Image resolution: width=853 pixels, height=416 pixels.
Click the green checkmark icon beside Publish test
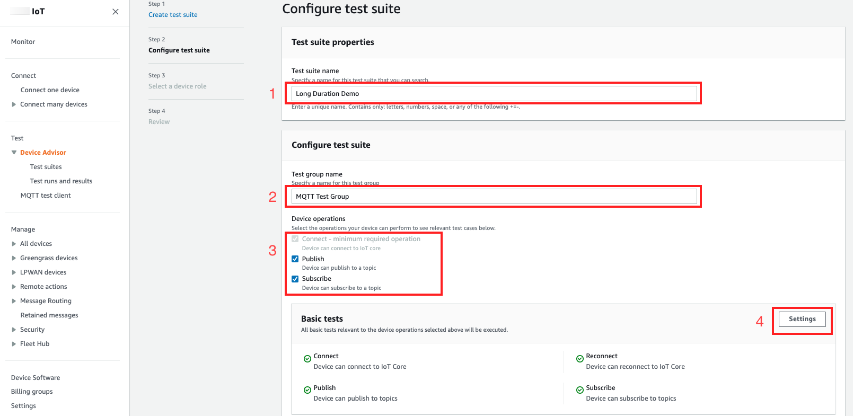tap(307, 391)
